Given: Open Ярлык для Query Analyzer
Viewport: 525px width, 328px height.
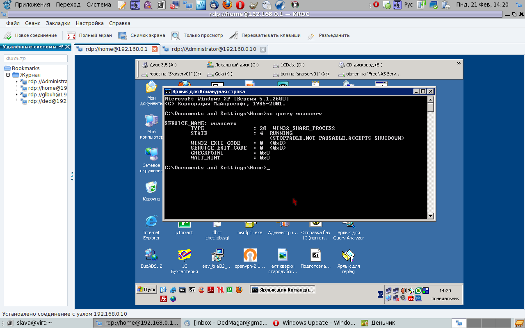Looking at the screenshot, I should click(348, 230).
